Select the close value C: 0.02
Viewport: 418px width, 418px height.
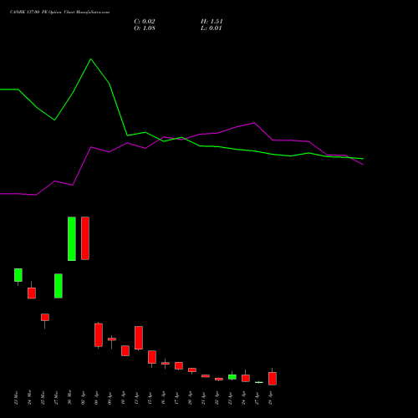[145, 22]
